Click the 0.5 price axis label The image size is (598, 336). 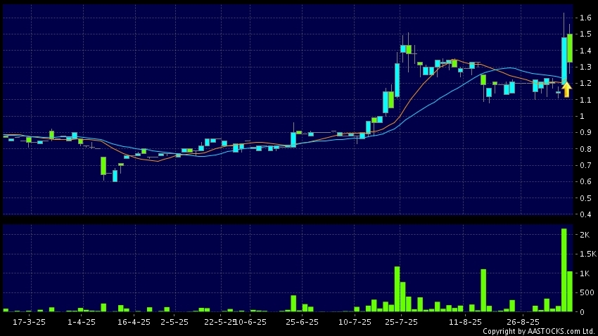click(585, 198)
